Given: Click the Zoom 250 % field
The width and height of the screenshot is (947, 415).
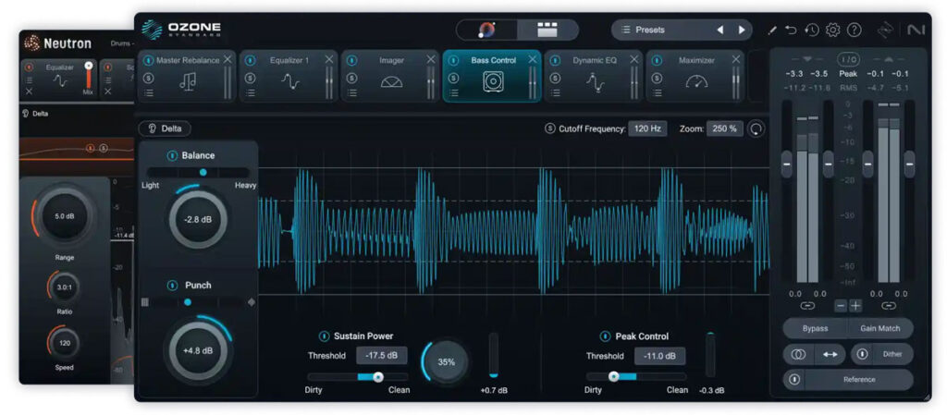Looking at the screenshot, I should pyautogui.click(x=724, y=128).
